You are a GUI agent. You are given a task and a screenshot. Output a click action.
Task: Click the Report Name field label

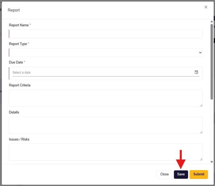pyautogui.click(x=19, y=25)
